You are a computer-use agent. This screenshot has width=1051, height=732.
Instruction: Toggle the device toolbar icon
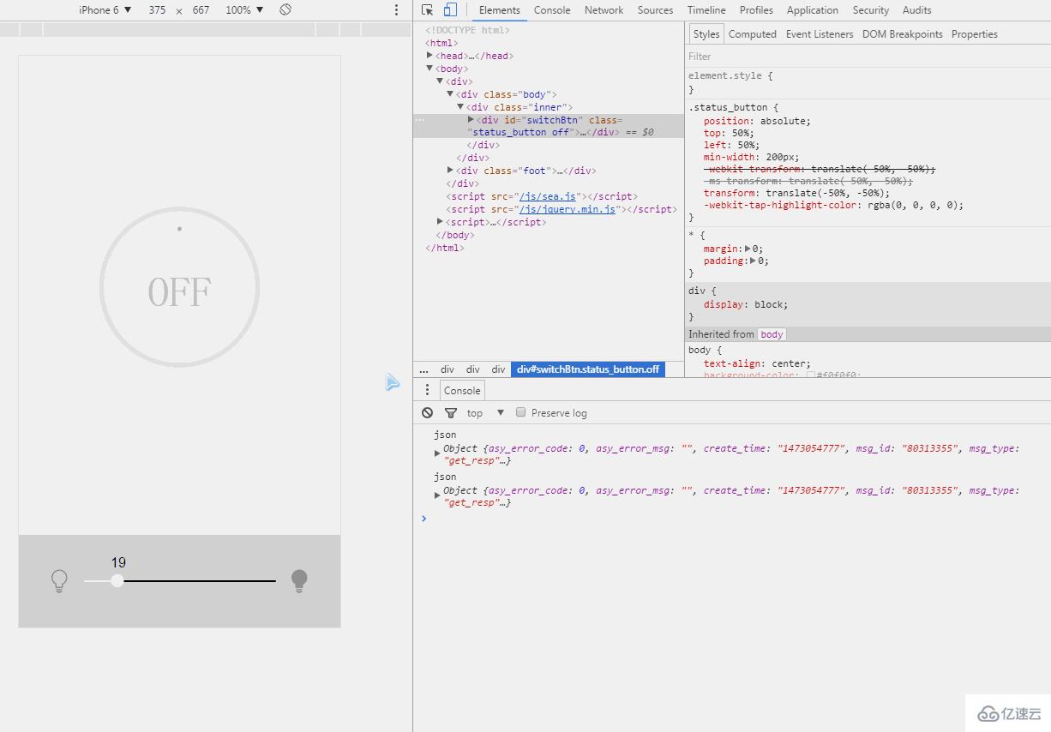click(450, 10)
